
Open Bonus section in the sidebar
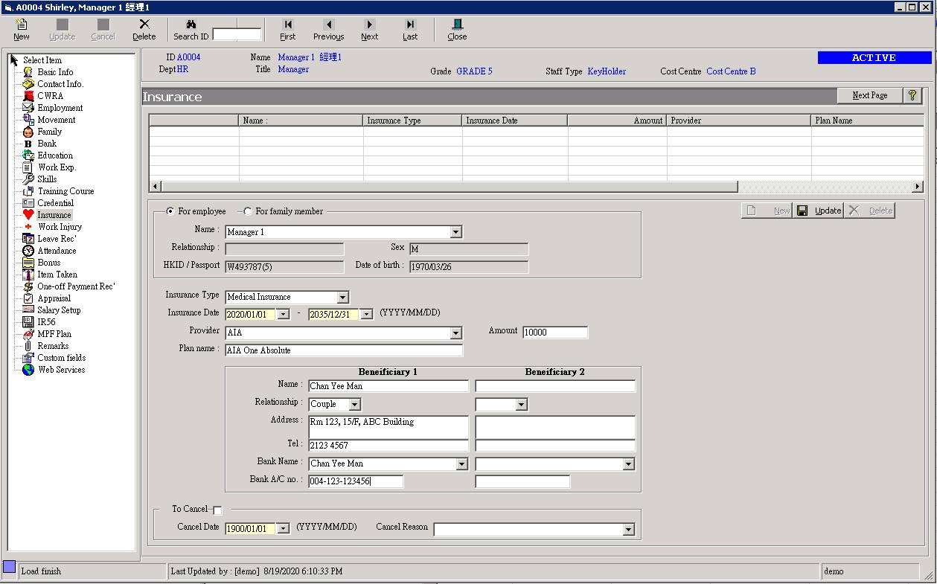point(49,263)
